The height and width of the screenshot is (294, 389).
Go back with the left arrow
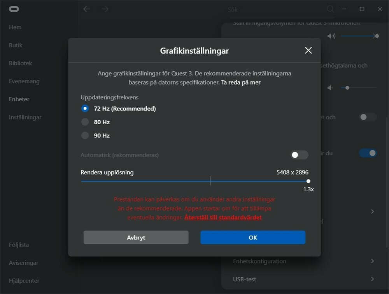pyautogui.click(x=87, y=9)
